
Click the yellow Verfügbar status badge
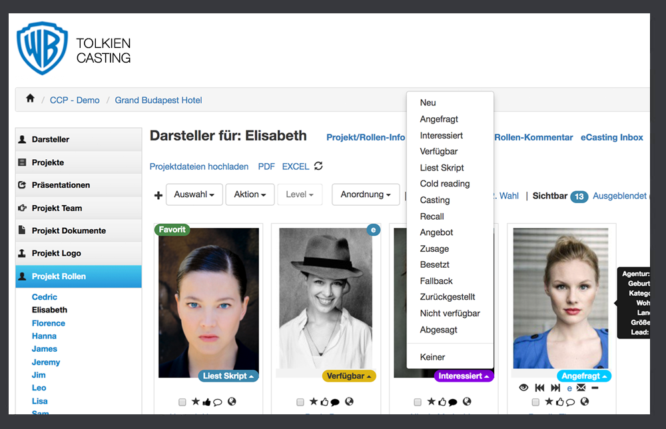tap(349, 376)
